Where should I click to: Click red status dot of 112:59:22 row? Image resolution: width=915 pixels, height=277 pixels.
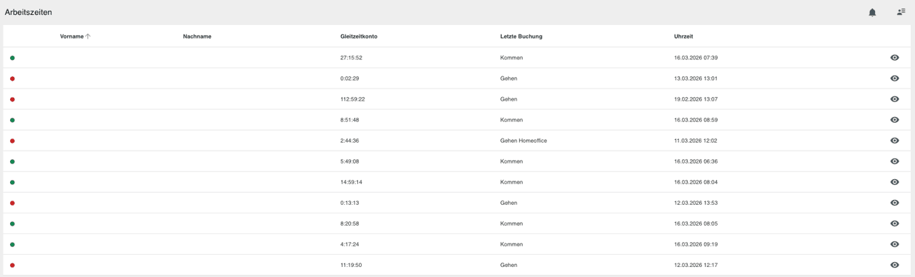click(12, 99)
